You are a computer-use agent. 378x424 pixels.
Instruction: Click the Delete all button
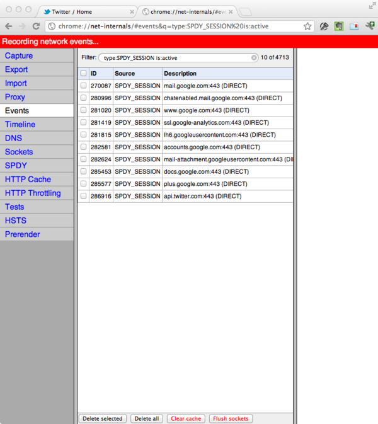[x=147, y=418]
